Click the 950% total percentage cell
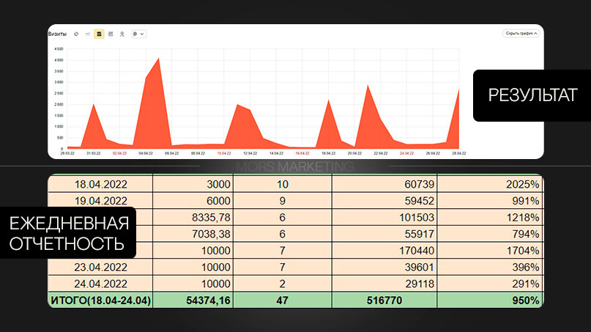The width and height of the screenshot is (591, 332). click(490, 300)
